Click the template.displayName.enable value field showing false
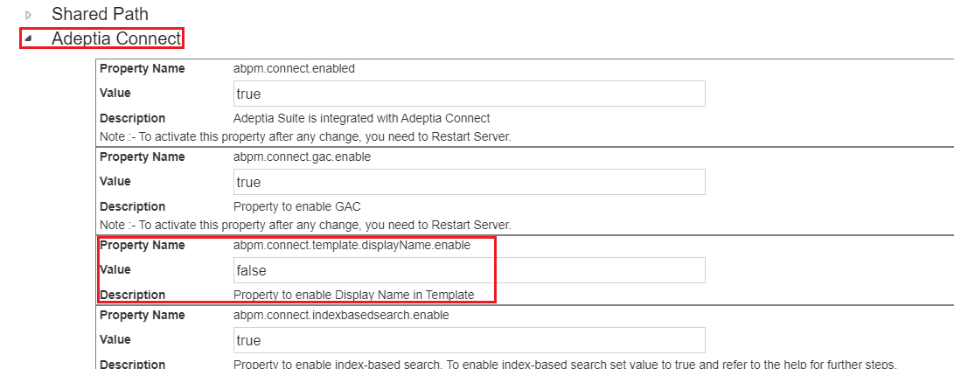The height and width of the screenshot is (369, 954). point(469,270)
